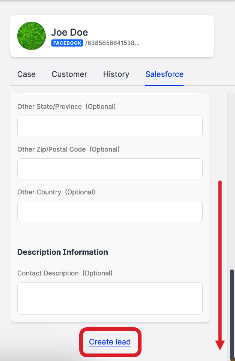235x361 pixels.
Task: Focus the Other Country text box
Action: (x=110, y=211)
